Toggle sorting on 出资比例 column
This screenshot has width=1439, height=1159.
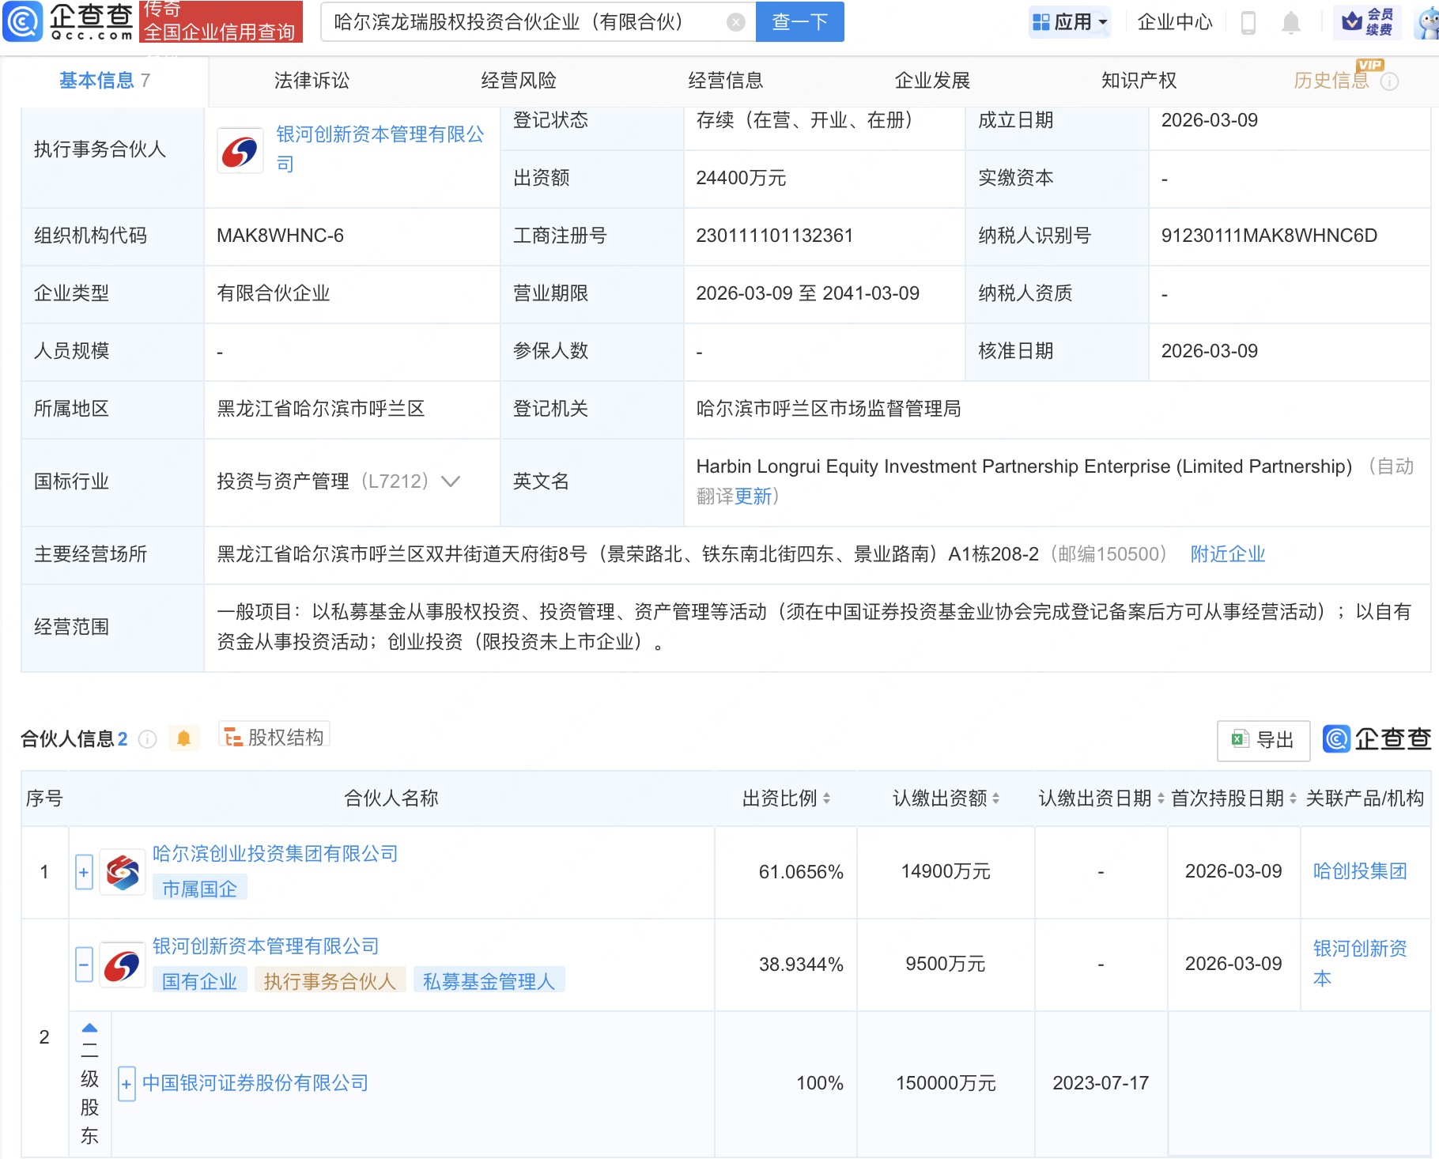(829, 799)
